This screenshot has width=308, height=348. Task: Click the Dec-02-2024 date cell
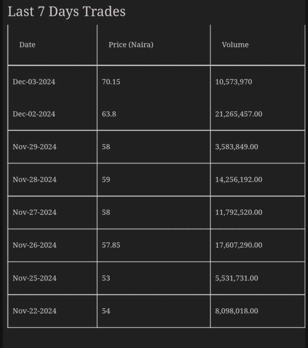[x=34, y=114]
